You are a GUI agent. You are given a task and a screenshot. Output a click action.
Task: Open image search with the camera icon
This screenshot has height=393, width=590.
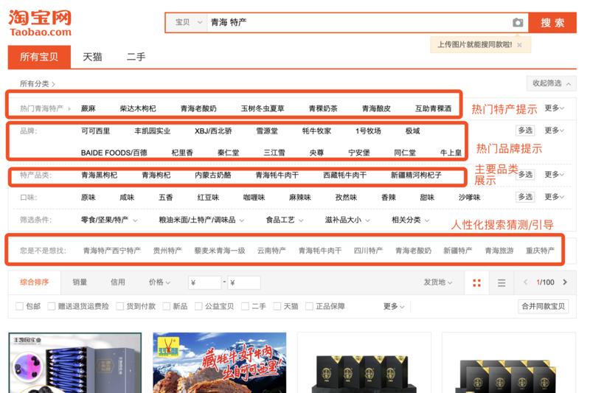coord(518,23)
